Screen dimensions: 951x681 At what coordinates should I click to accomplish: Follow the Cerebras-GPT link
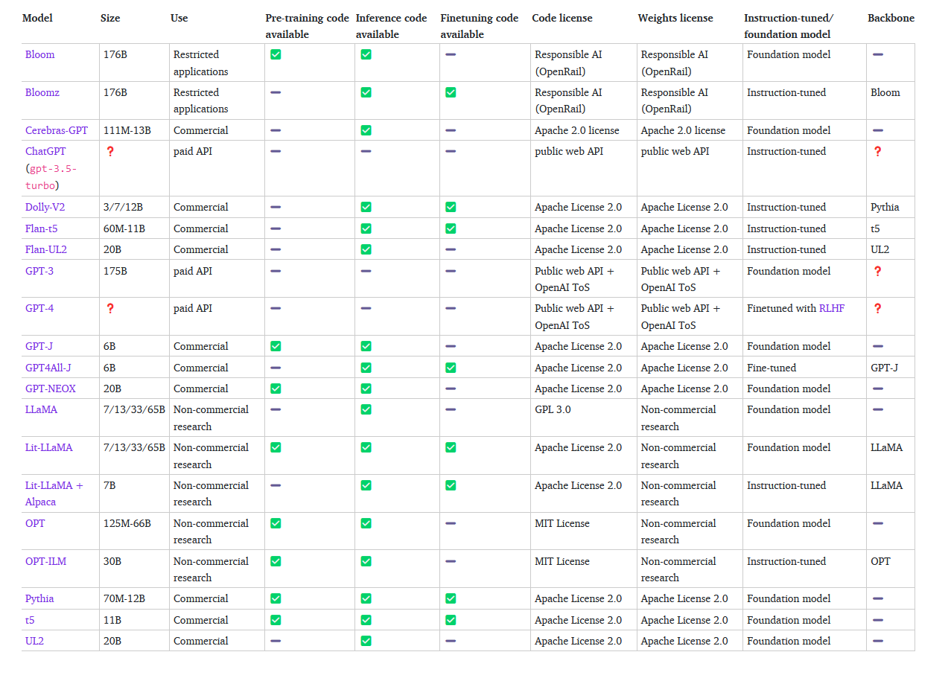point(57,130)
